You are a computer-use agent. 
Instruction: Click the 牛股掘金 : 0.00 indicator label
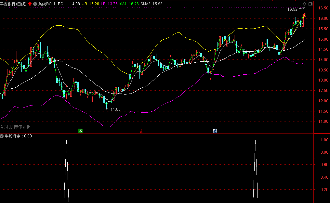[18, 136]
